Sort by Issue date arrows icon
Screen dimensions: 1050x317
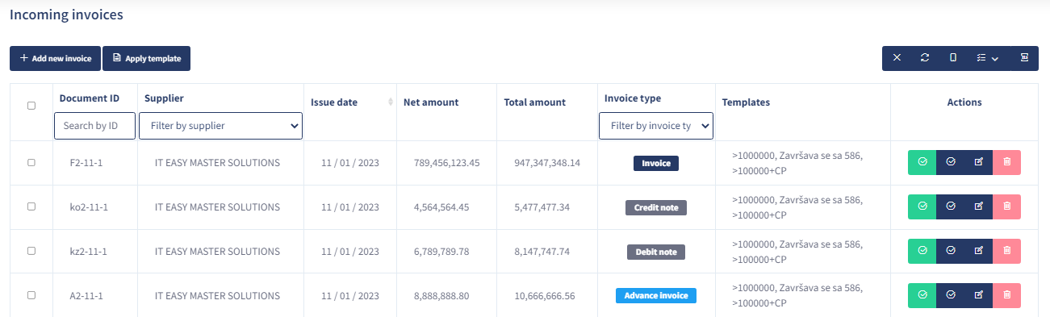(391, 102)
